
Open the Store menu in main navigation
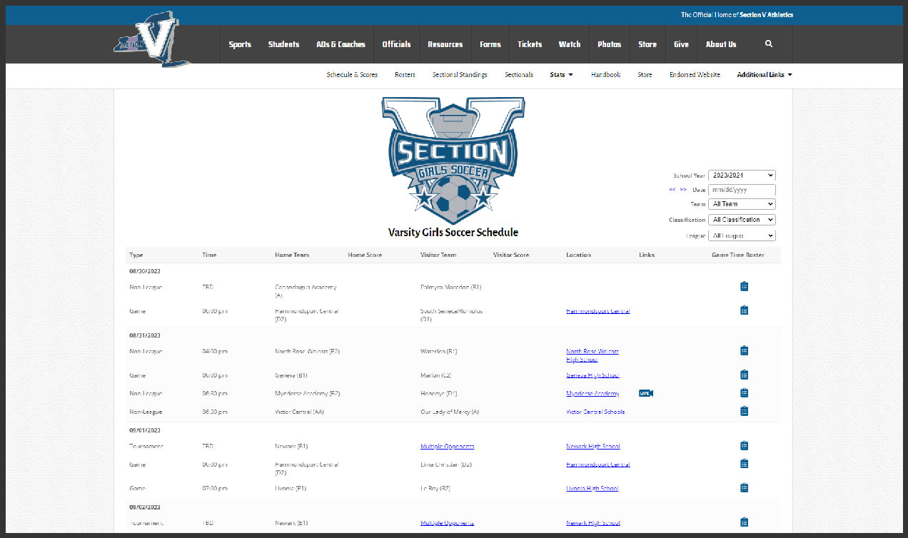[647, 44]
